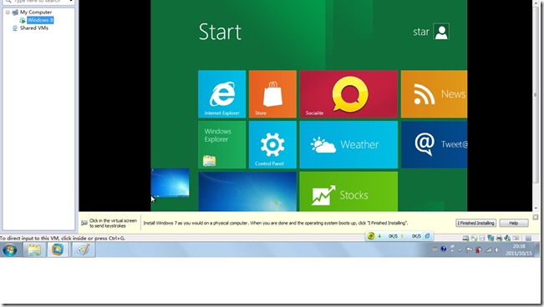Open the Weather tile
544x307 pixels.
[x=348, y=144]
